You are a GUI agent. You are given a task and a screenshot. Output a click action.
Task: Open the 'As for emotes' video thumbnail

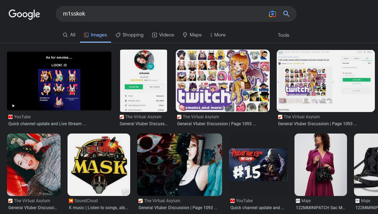point(59,81)
